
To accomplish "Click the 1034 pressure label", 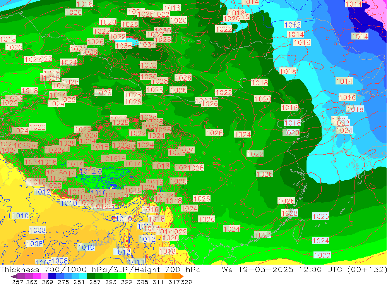I will 147,45.
